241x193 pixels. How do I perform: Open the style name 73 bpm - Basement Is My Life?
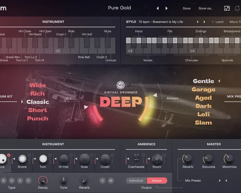[x=161, y=22]
